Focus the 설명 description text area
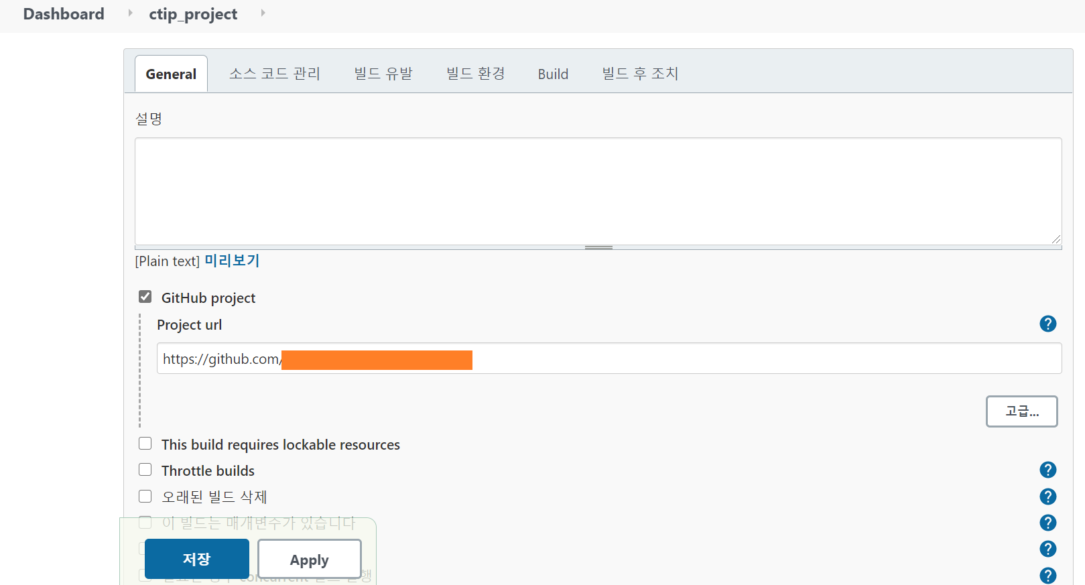The width and height of the screenshot is (1085, 585). [598, 192]
